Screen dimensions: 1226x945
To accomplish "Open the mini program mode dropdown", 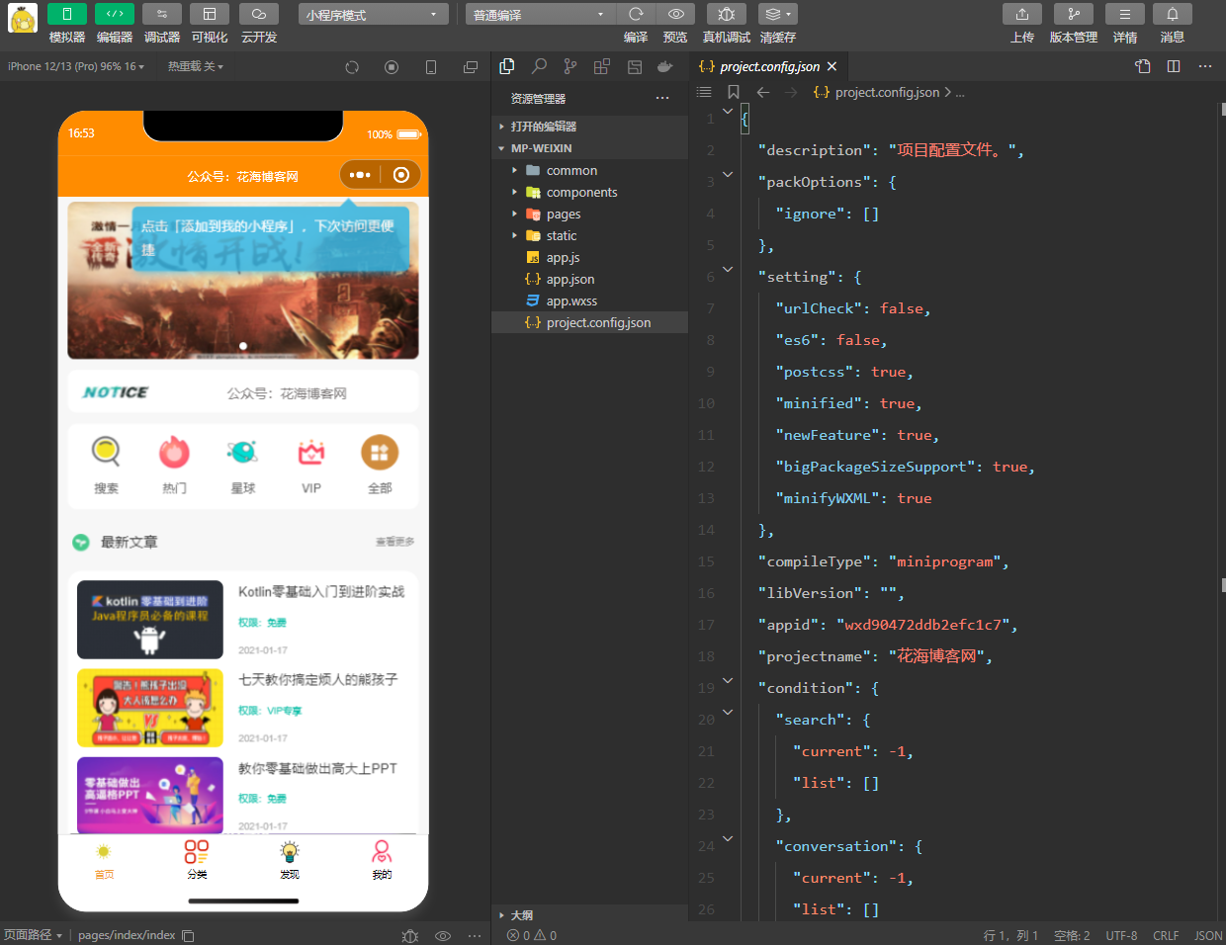I will point(373,15).
